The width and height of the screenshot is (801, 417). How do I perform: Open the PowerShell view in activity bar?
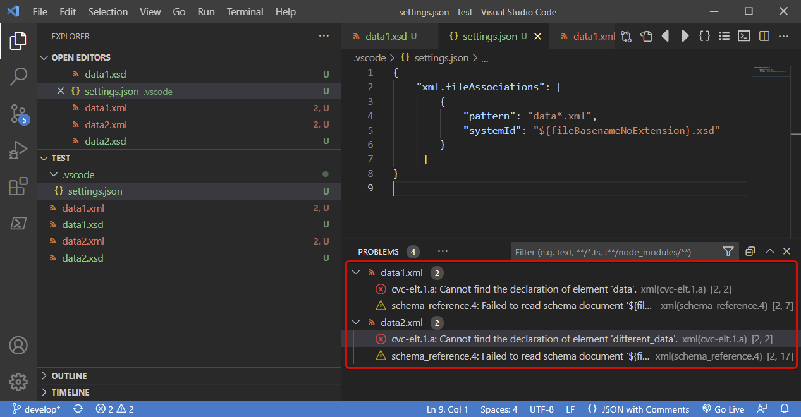coord(18,223)
